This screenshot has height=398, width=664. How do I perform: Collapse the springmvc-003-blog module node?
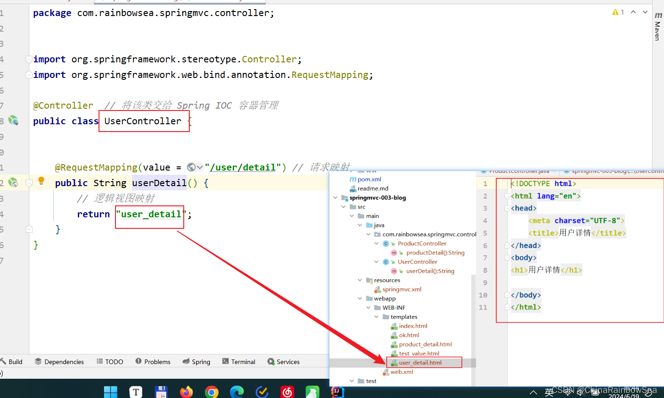pyautogui.click(x=335, y=198)
